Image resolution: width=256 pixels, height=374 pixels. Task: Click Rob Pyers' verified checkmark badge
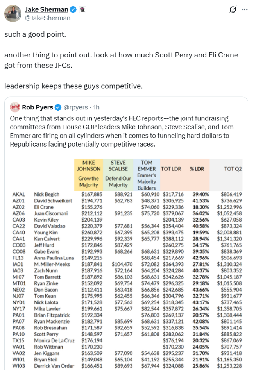tap(58, 107)
